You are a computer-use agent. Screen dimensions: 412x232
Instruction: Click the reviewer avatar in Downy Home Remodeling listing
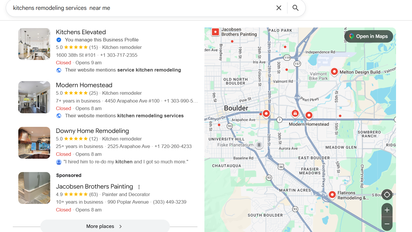pyautogui.click(x=59, y=162)
